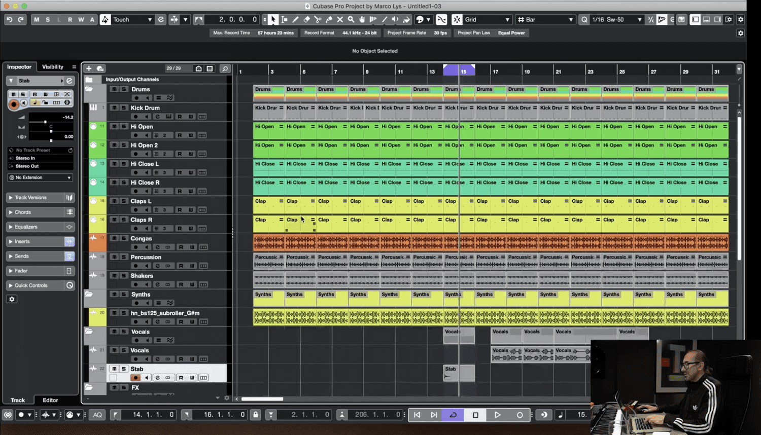Open the Quick Controls settings icon
Image resolution: width=761 pixels, height=435 pixels.
tap(70, 285)
